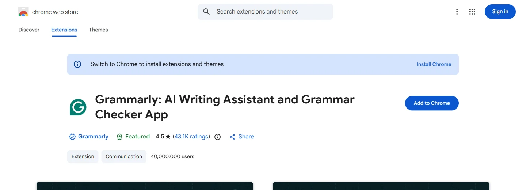The width and height of the screenshot is (526, 190).
Task: Open the right screenshot preview thumbnail
Action: coord(381,186)
